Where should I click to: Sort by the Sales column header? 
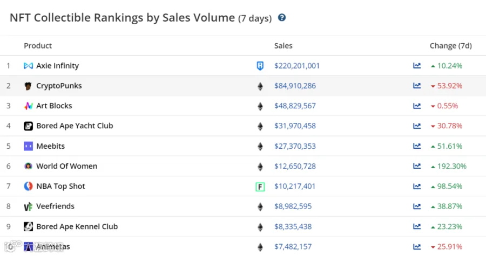click(x=283, y=46)
